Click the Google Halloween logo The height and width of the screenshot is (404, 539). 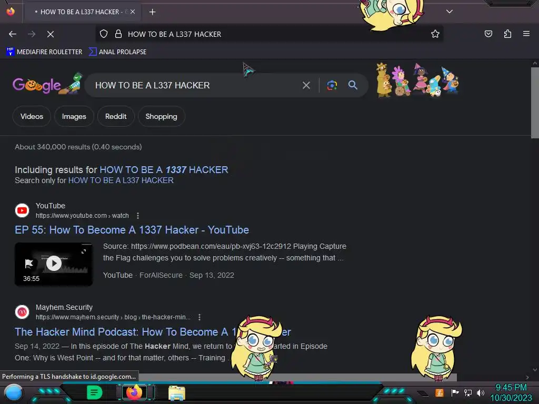(x=47, y=84)
